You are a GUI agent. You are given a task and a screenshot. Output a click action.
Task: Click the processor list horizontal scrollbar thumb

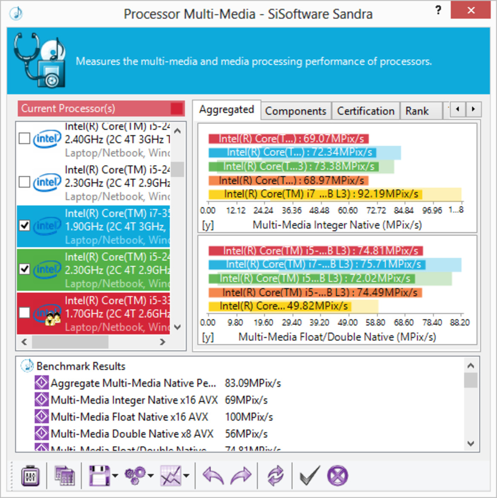pos(70,342)
